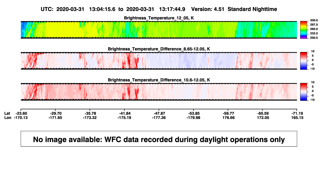Click the UTC start time 13:04:15.6

[102, 9]
